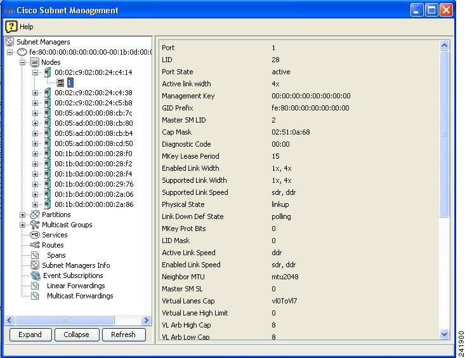This screenshot has width=465, height=358.
Task: Click the Cap Mask value 02:51:0a:68
Action: (291, 132)
